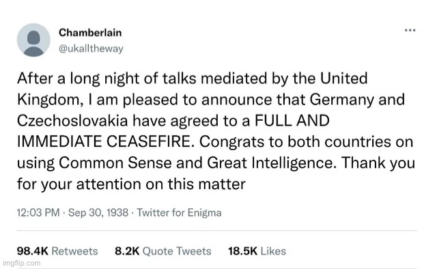437x269 pixels.
Task: Open the gray default profile avatar
Action: click(x=33, y=40)
